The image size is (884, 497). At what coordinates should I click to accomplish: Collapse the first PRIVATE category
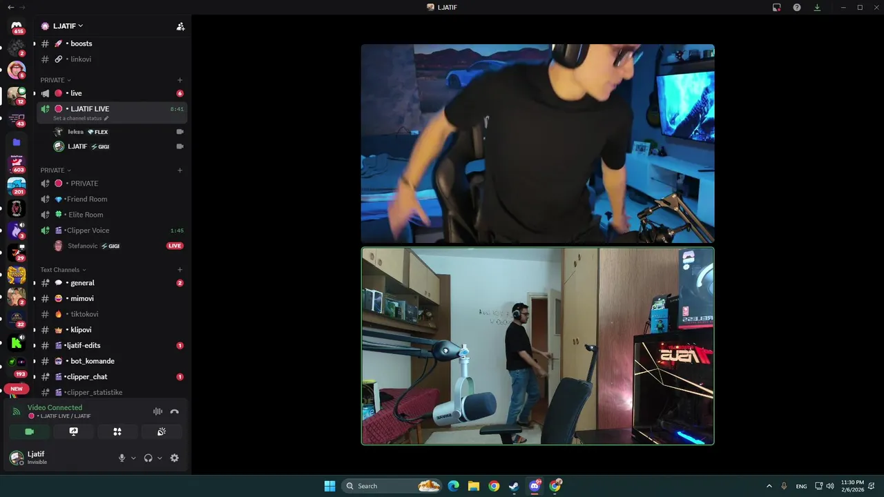pyautogui.click(x=55, y=80)
